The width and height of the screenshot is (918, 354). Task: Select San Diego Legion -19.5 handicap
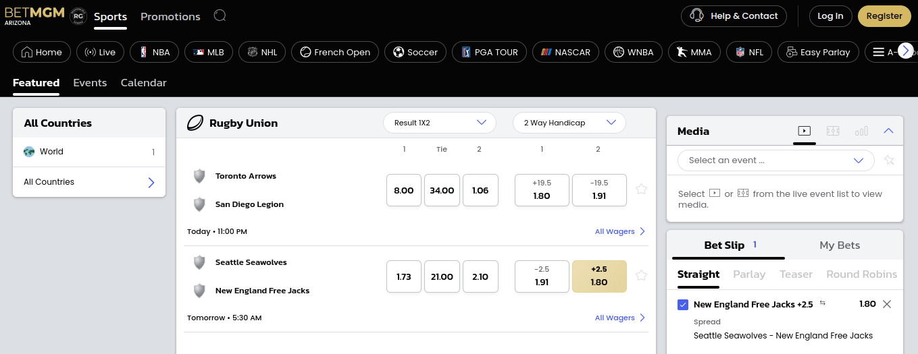click(599, 190)
